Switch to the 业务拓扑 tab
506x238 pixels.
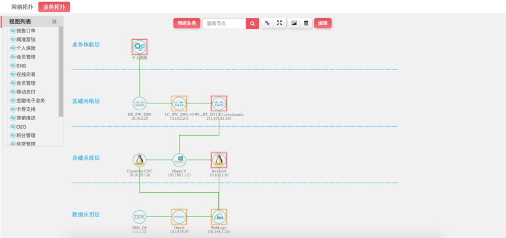54,7
